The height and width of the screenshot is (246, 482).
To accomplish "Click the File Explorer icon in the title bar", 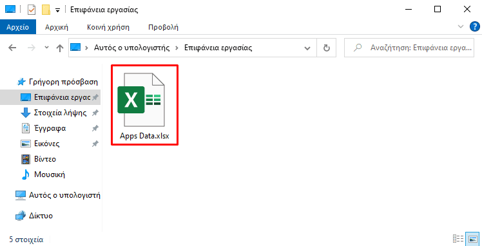I will pyautogui.click(x=10, y=10).
